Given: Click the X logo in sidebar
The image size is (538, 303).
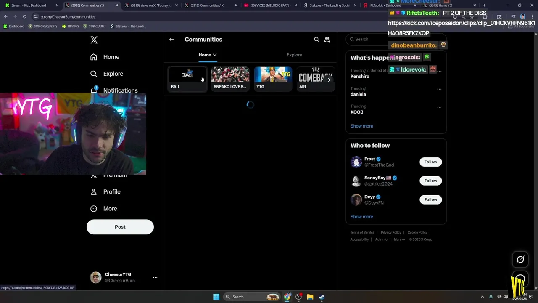Looking at the screenshot, I should click(x=94, y=40).
